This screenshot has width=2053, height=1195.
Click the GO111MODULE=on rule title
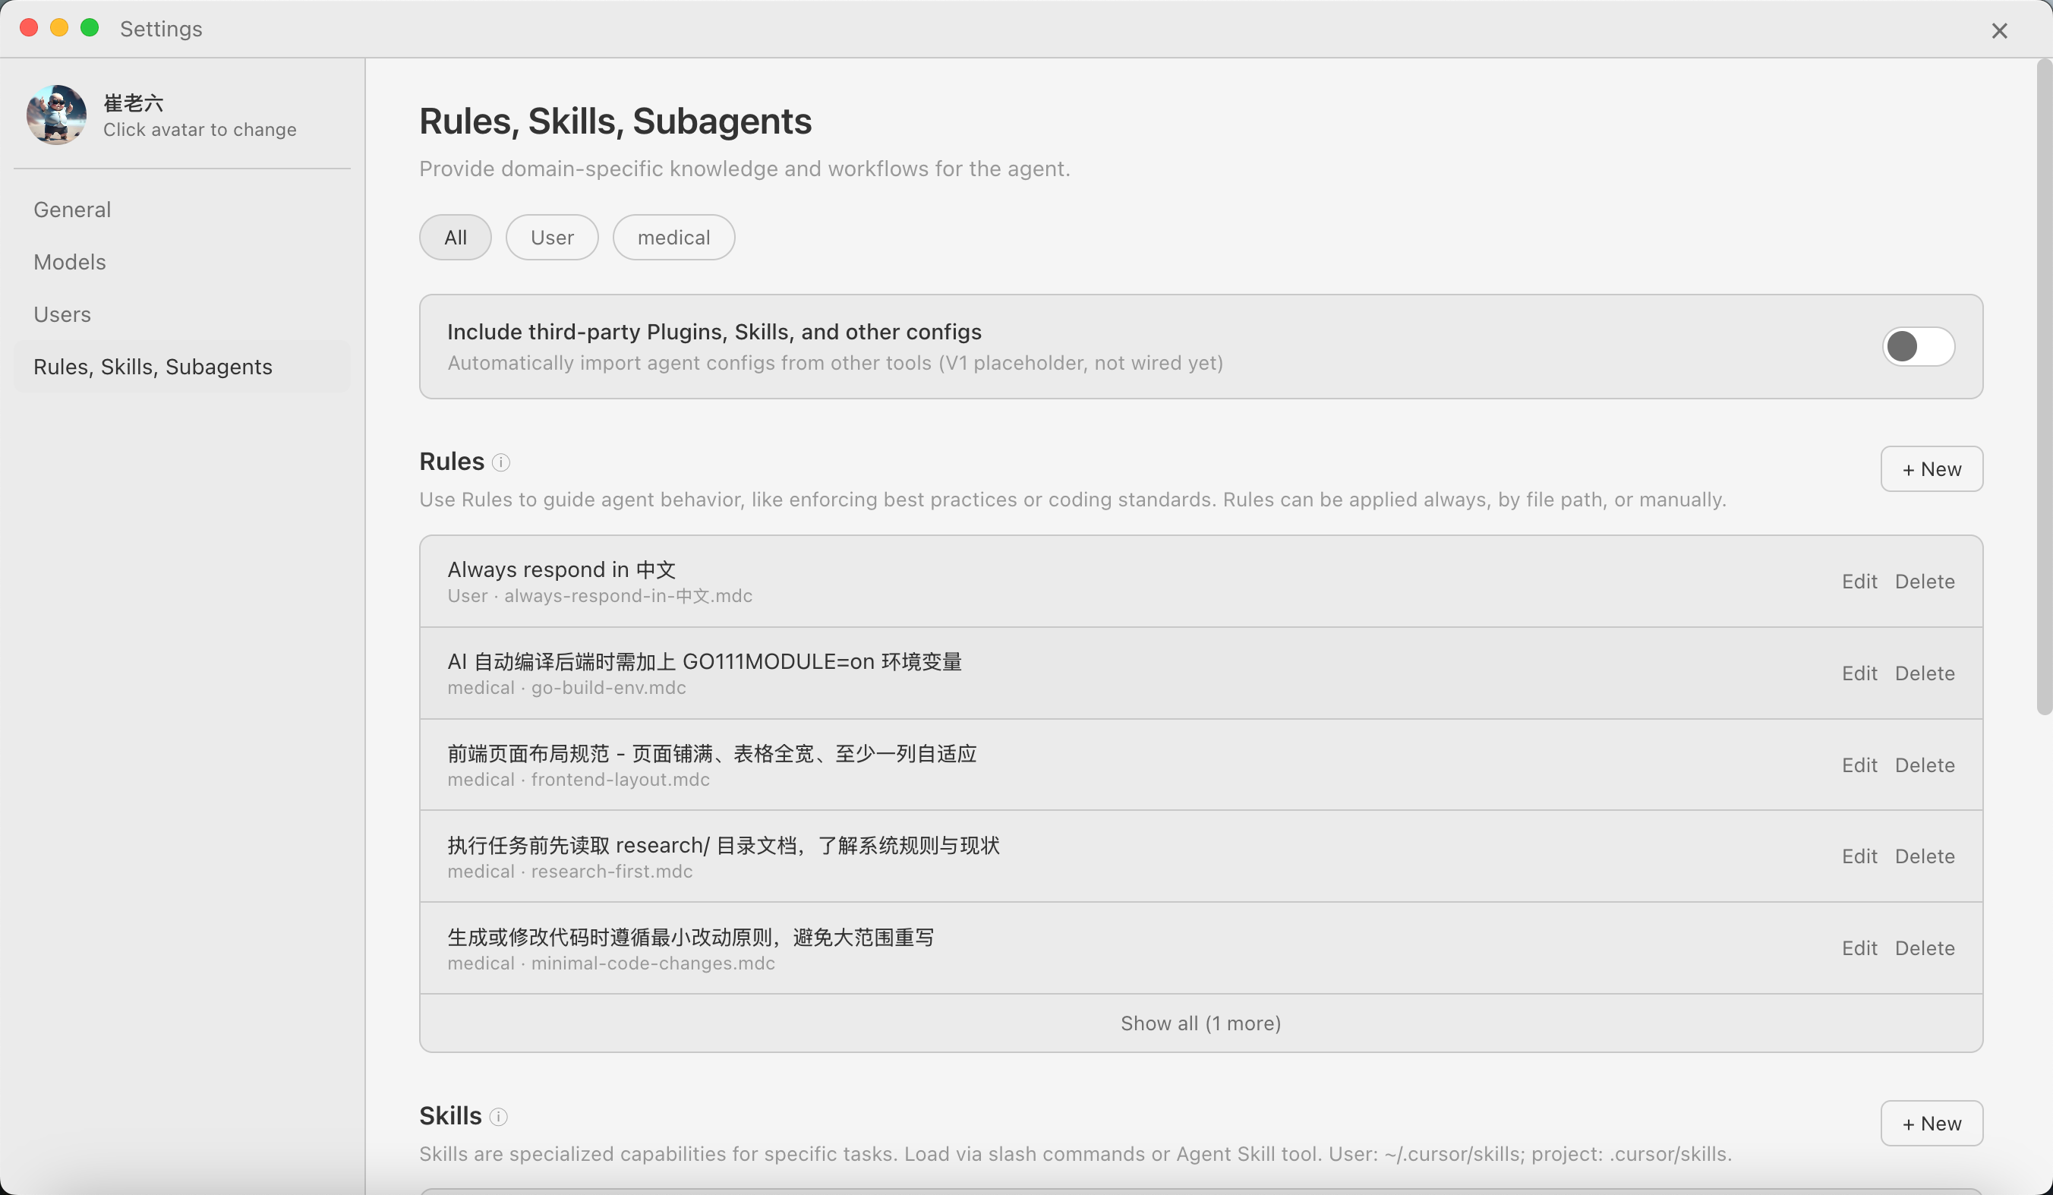(x=705, y=662)
